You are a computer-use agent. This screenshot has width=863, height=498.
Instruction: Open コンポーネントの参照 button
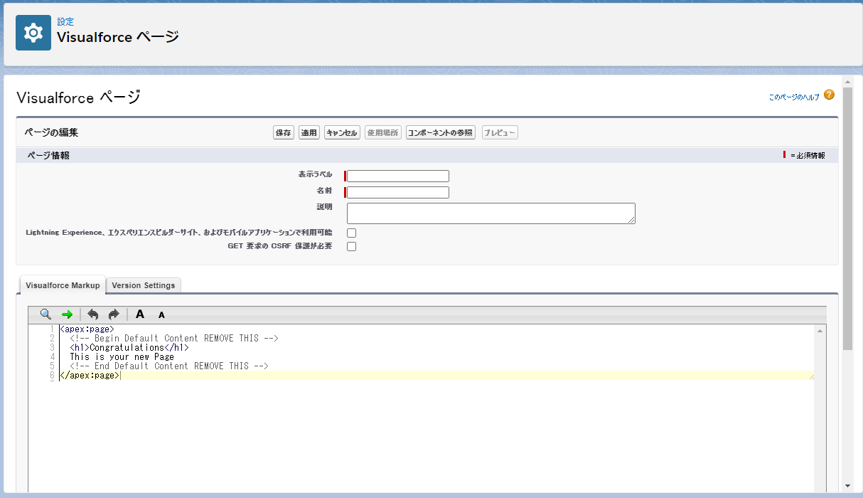click(440, 133)
